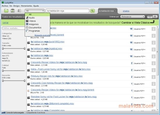Image resolution: width=160 pixels, height=115 pixels.
Task: Expand Usuarios P2P for 'la habtiacion roja [mjabba].mov'
Action: 139,49
